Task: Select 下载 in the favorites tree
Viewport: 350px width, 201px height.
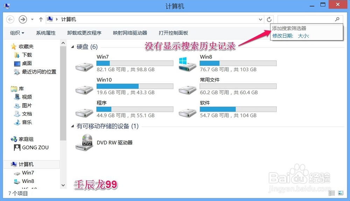Action: [27, 55]
